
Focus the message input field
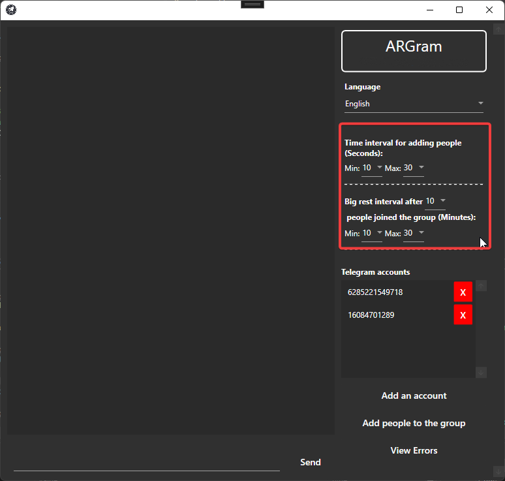(x=147, y=462)
